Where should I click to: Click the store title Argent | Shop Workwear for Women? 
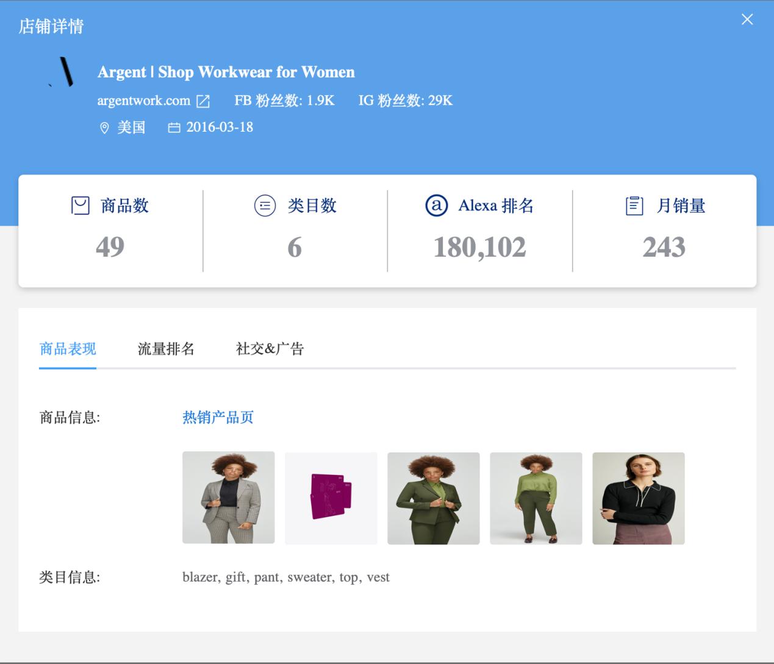(226, 72)
